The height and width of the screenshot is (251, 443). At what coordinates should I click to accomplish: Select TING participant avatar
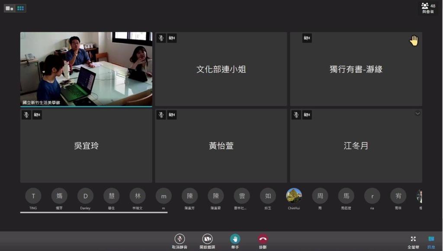(33, 196)
